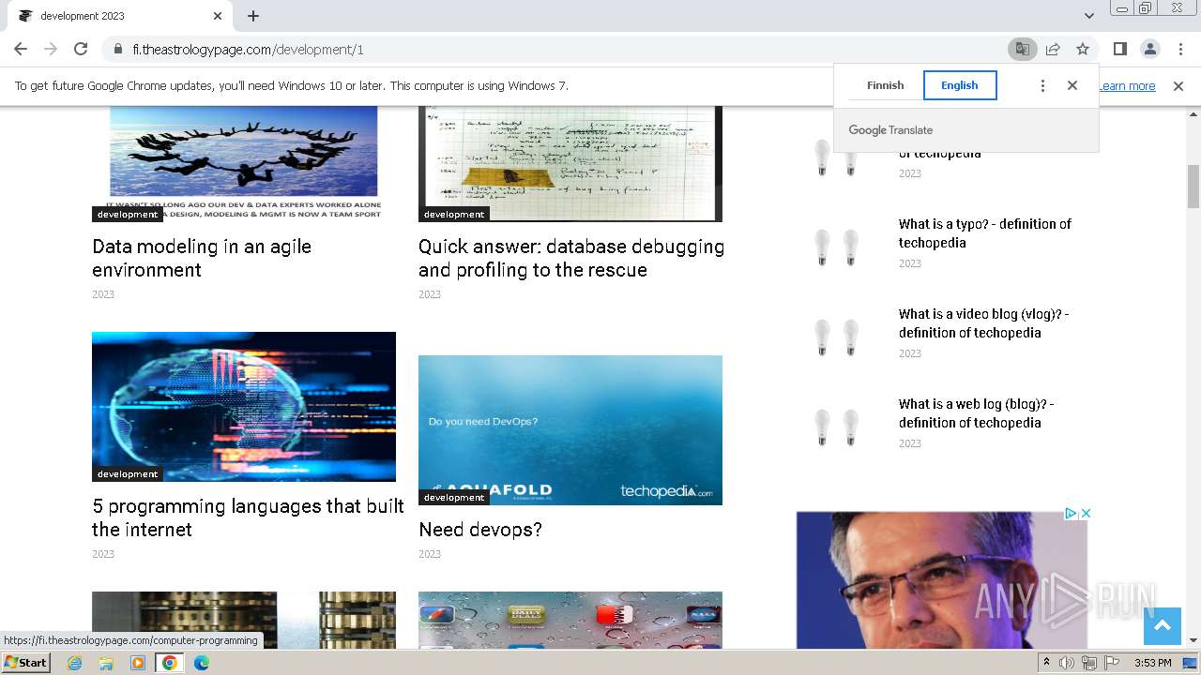Click the Google Translate icon in address bar
Image resolution: width=1201 pixels, height=675 pixels.
click(1022, 49)
